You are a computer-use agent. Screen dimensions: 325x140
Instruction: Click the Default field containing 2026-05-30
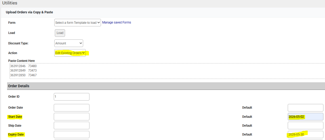(x=305, y=135)
